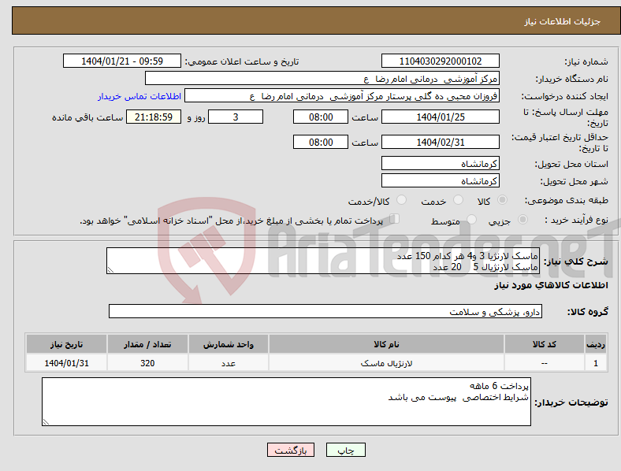The height and width of the screenshot is (471, 621).
Task: Click the کد کالا column header
Action: pyautogui.click(x=545, y=344)
